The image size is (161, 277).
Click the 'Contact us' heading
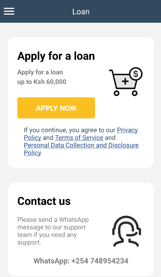(44, 201)
